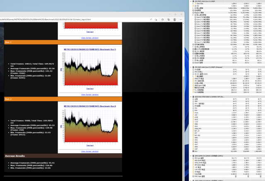Select the +5V voltage row

(227, 115)
